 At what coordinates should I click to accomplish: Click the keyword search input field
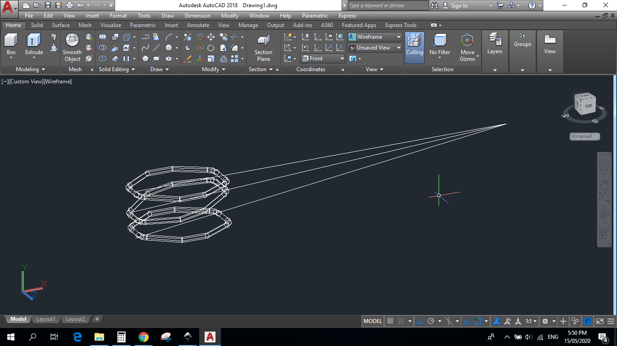388,5
